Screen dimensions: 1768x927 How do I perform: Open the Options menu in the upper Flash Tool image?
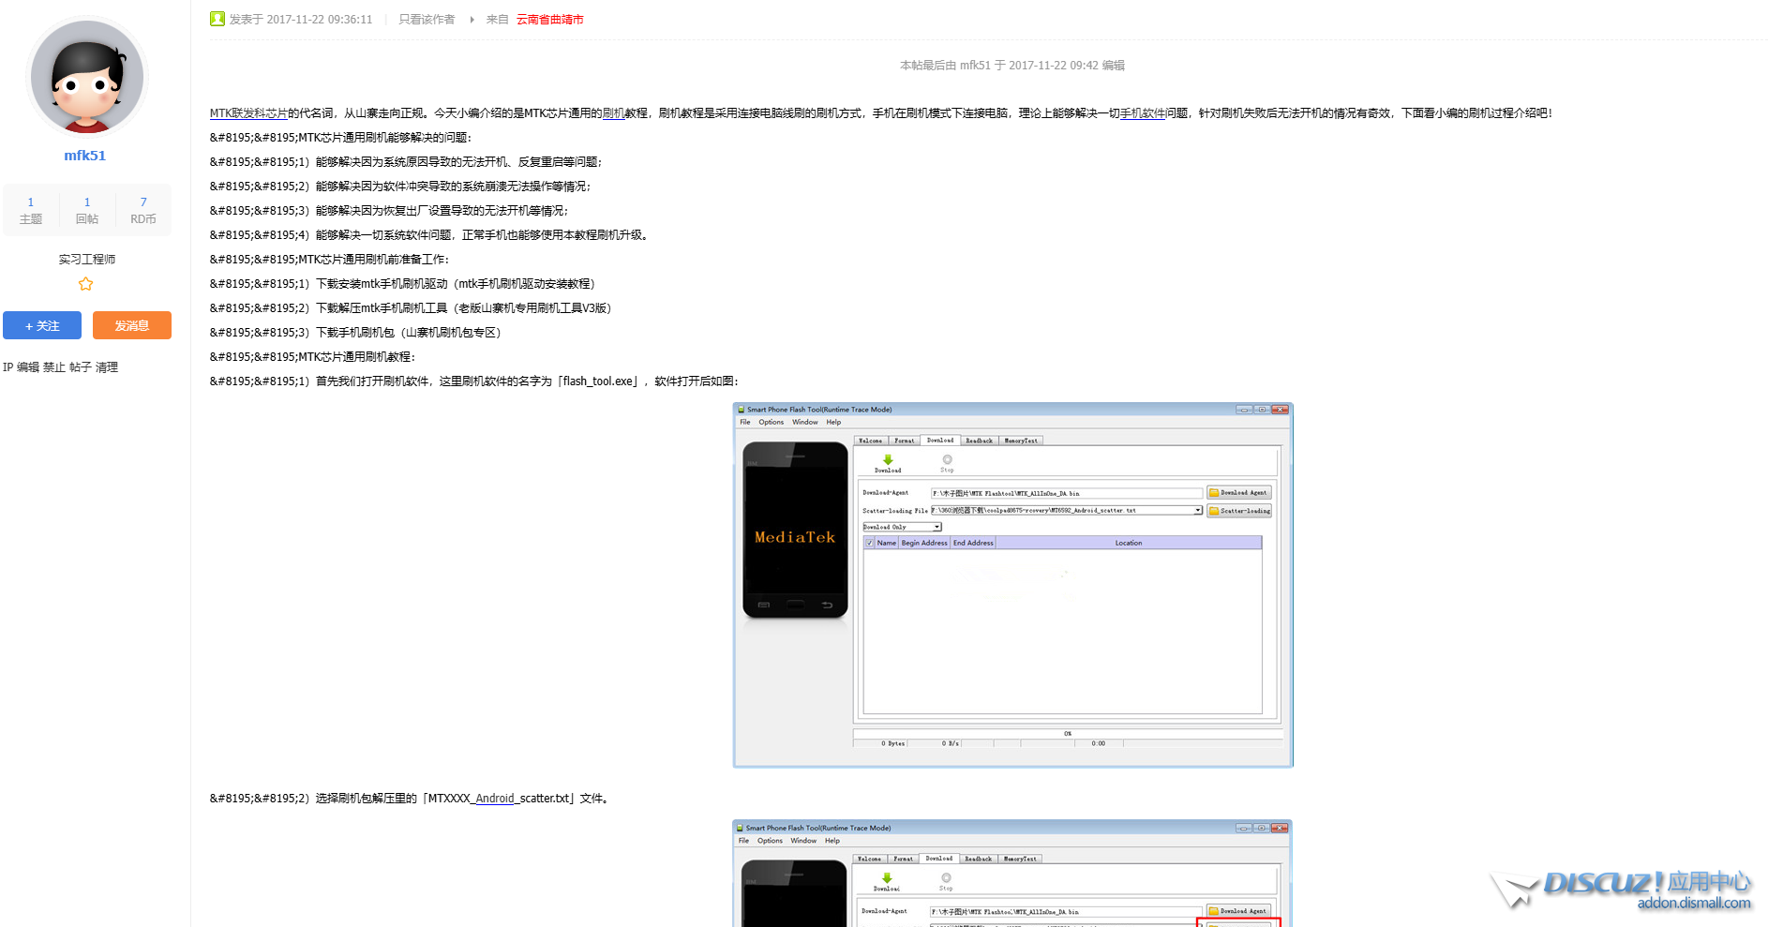[x=771, y=423]
